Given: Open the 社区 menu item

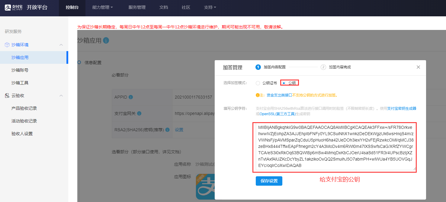Looking at the screenshot, I should 186,8.
